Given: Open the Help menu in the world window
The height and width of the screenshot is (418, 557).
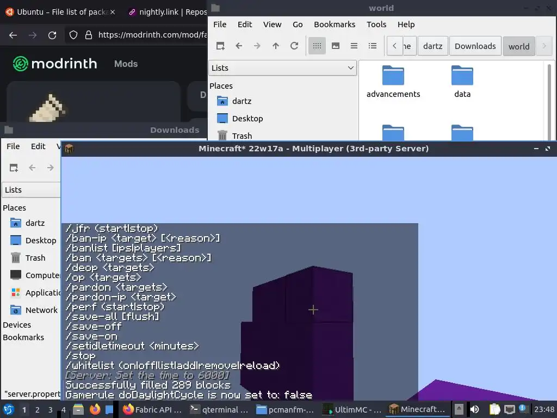Looking at the screenshot, I should point(406,24).
